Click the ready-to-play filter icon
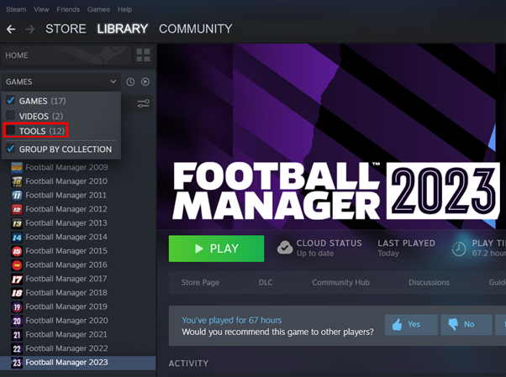Viewport: 506px width, 377px height. click(145, 82)
